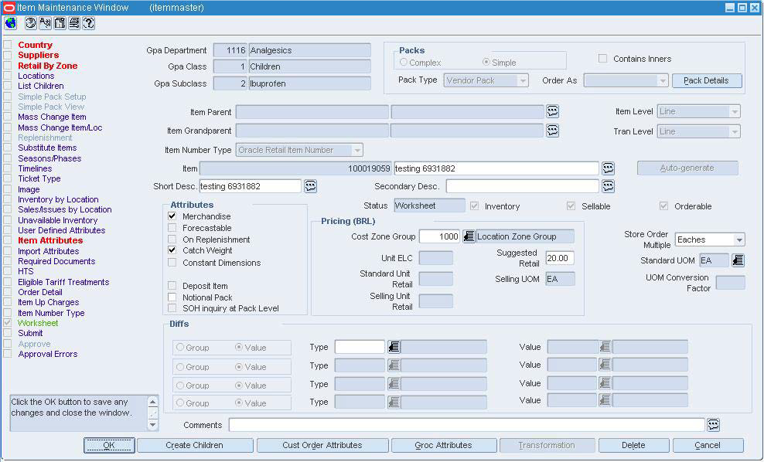764x462 pixels.
Task: Click the Help question mark toolbar icon
Action: [x=87, y=24]
